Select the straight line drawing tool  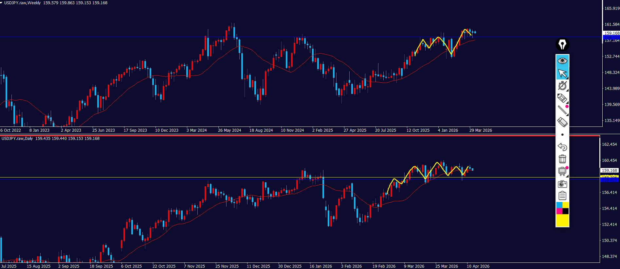coord(562,110)
